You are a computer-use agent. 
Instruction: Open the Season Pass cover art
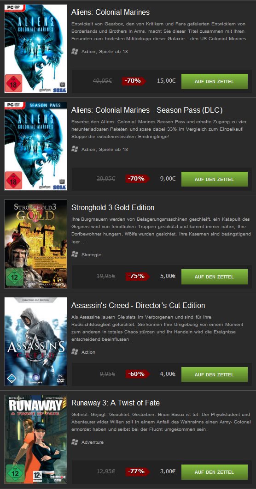(x=35, y=146)
